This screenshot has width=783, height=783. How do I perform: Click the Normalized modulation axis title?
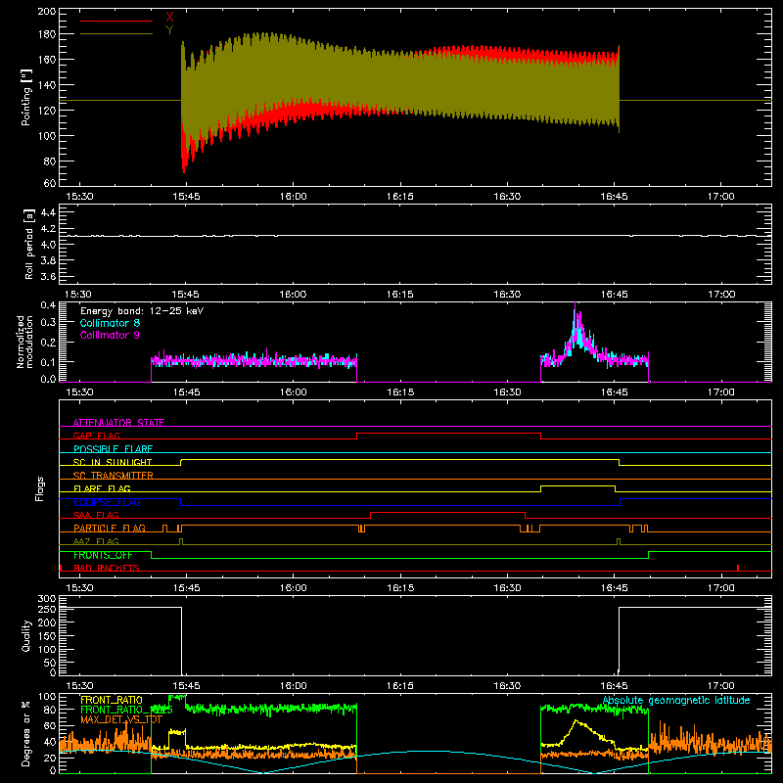click(25, 342)
